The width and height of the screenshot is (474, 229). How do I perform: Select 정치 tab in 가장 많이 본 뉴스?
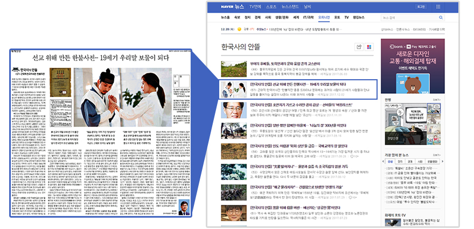pyautogui.click(x=400, y=162)
